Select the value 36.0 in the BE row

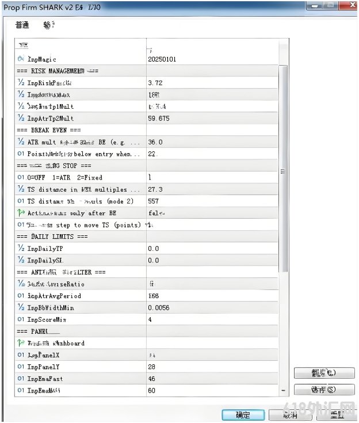[x=155, y=142]
